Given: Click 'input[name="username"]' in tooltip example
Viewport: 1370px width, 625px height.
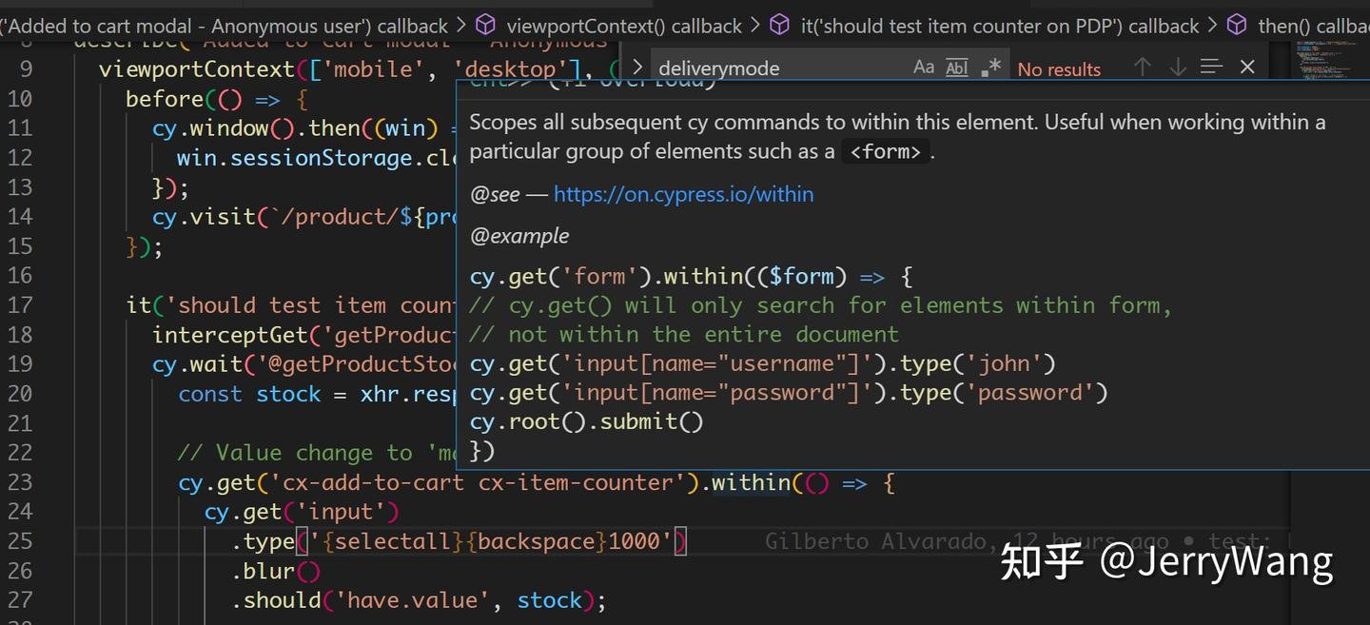Looking at the screenshot, I should [713, 363].
